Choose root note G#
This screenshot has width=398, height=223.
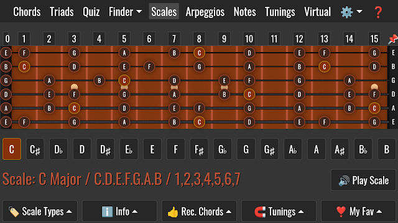pos(269,149)
